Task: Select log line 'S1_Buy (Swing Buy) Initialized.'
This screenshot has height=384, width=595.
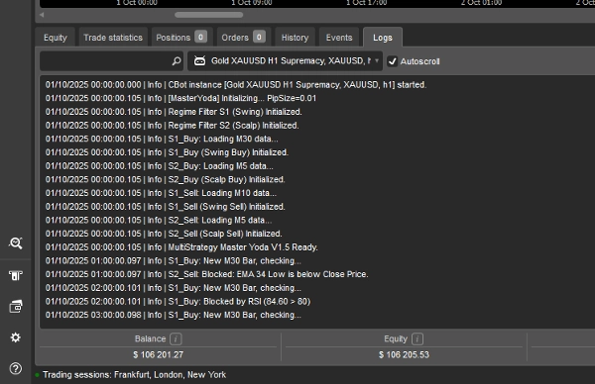Action: pos(167,152)
